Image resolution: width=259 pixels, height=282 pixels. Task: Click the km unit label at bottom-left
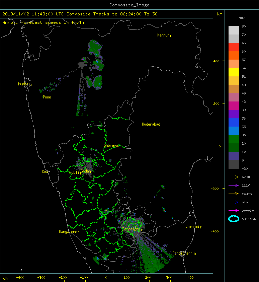5,278
